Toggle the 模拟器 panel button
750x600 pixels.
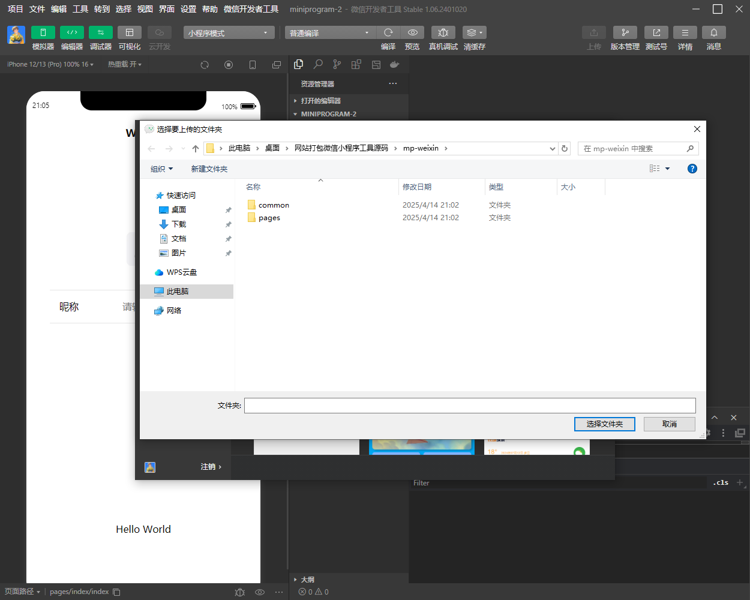pyautogui.click(x=43, y=32)
